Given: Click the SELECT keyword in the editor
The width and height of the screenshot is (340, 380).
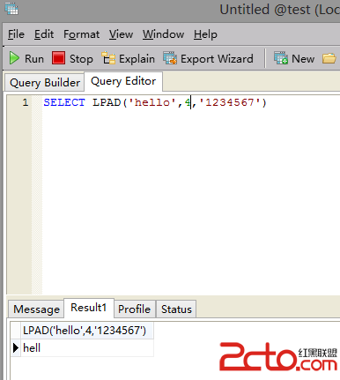Looking at the screenshot, I should coord(64,102).
